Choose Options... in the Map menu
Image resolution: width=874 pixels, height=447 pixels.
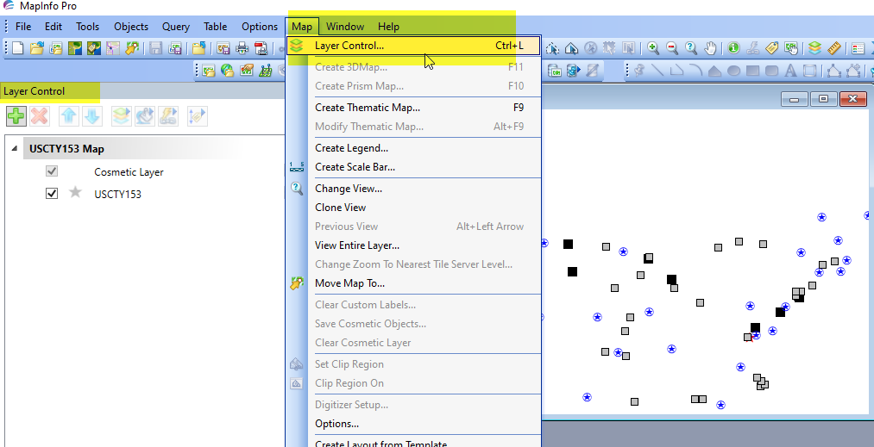point(413,424)
